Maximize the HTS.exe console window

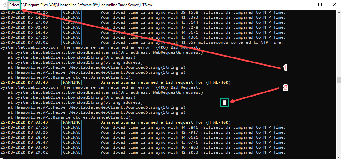(x=320, y=5)
